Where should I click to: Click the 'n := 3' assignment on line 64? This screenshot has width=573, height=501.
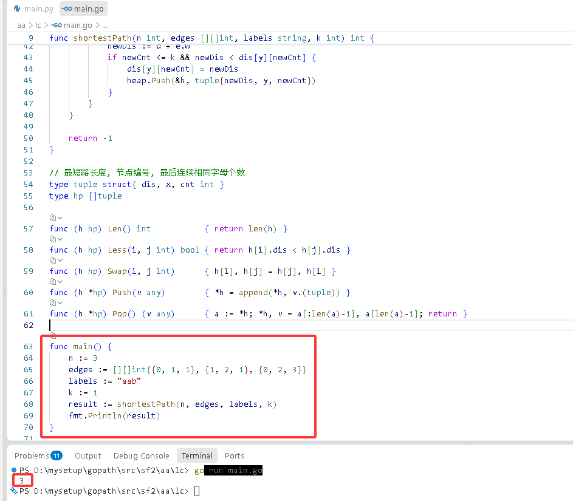click(83, 358)
